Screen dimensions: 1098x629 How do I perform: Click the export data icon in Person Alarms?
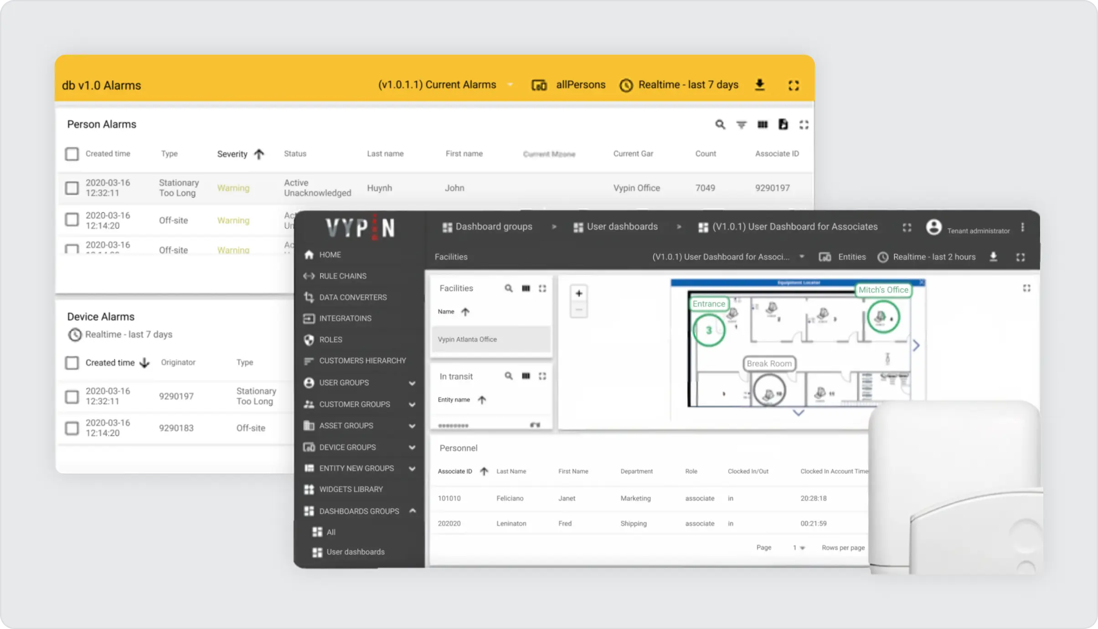[x=783, y=124]
